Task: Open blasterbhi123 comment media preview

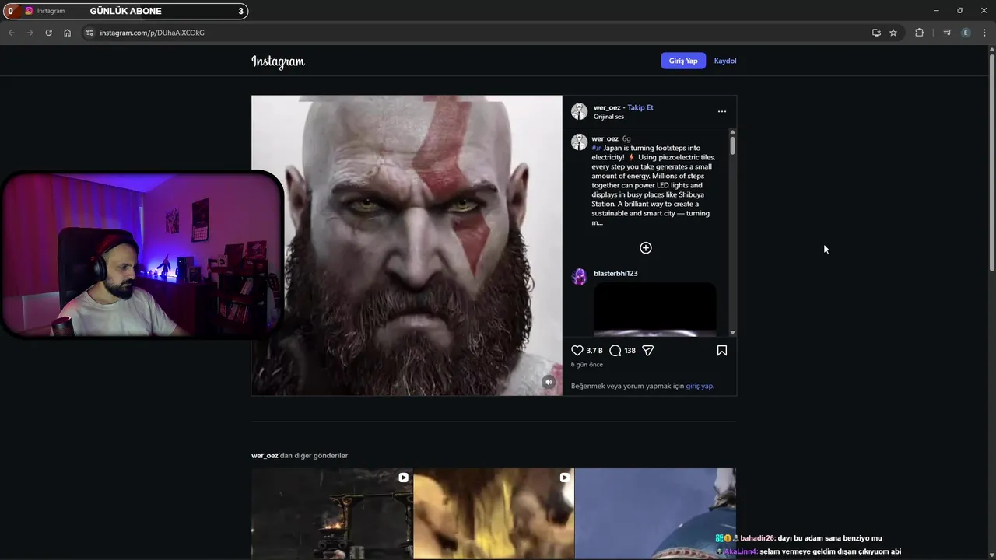Action: [x=655, y=309]
